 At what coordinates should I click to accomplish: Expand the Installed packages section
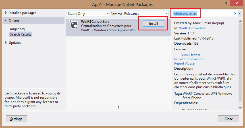[6, 13]
